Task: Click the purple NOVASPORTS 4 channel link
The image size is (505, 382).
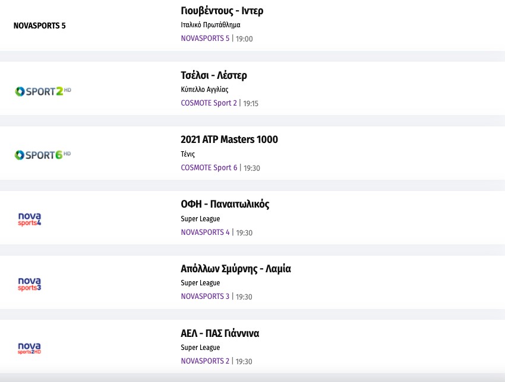Action: pyautogui.click(x=205, y=232)
